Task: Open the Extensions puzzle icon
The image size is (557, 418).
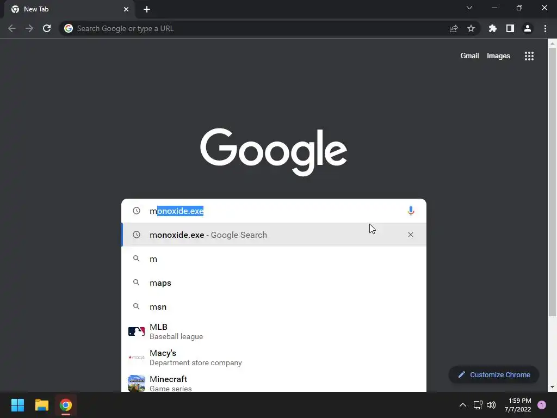Action: coord(493,28)
